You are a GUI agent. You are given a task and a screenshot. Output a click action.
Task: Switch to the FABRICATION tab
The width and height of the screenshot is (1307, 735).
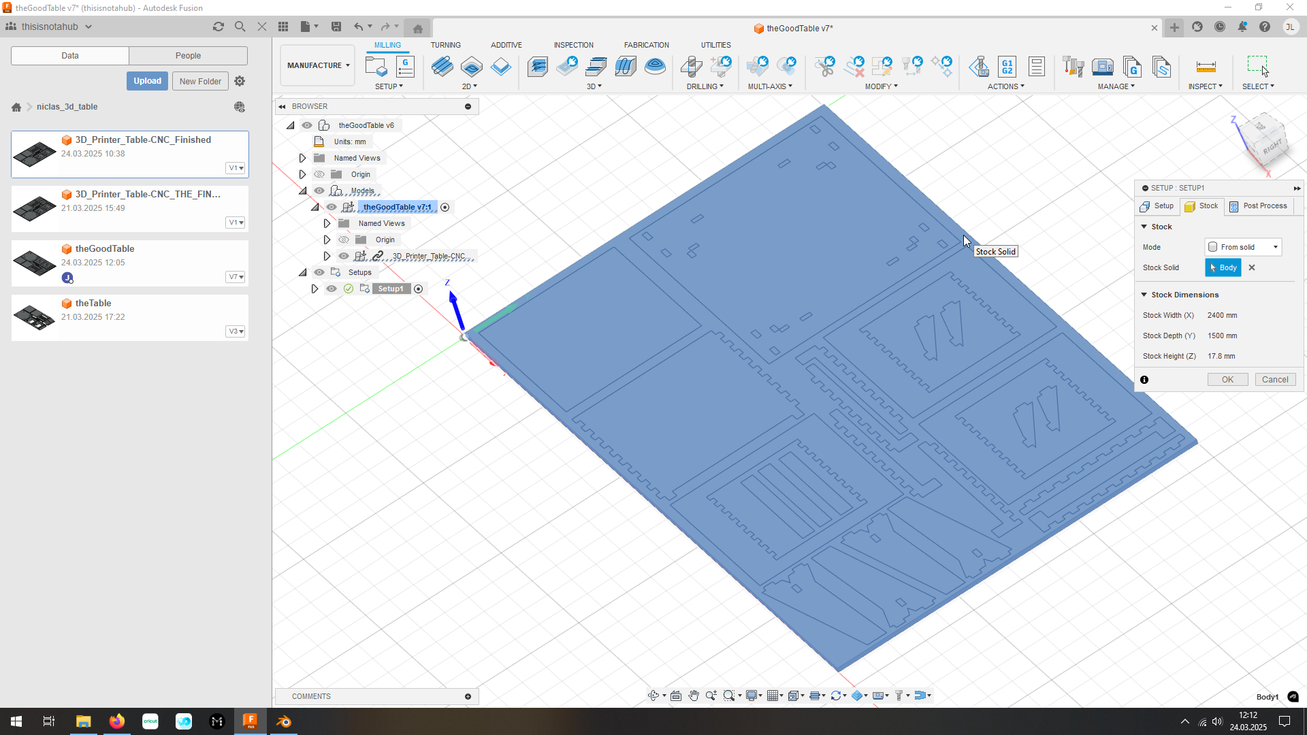(647, 45)
